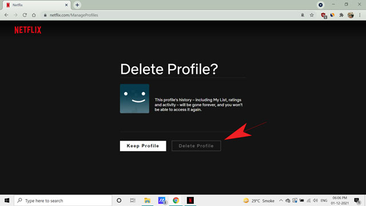Open the red shield extension icon

[324, 15]
